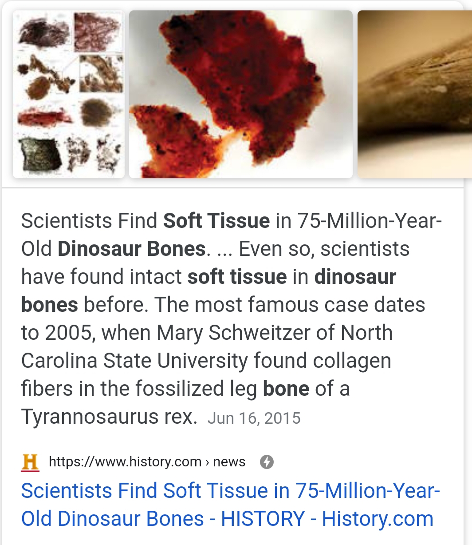The image size is (472, 545).
Task: Open the collage thumbnail of tissue samples
Action: pos(69,94)
